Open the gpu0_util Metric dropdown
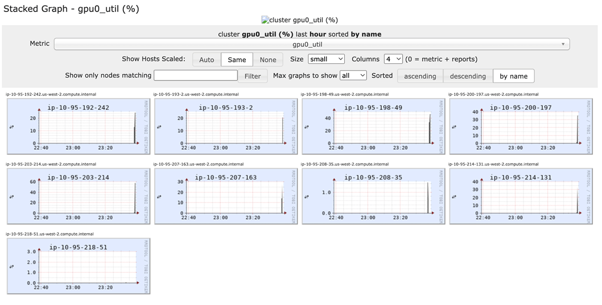Viewport: 602px width, 305px height. coord(312,44)
